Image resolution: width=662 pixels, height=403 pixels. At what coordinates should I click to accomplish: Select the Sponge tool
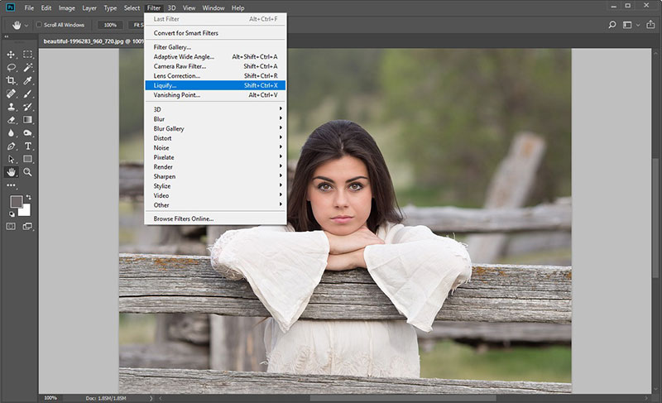pos(27,133)
